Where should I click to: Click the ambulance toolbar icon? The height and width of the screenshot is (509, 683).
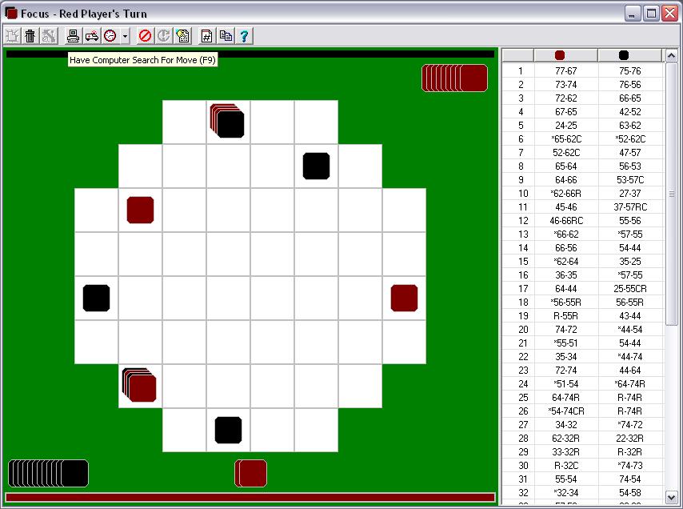[91, 36]
